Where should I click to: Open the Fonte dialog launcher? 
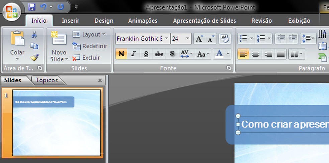pos(229,68)
